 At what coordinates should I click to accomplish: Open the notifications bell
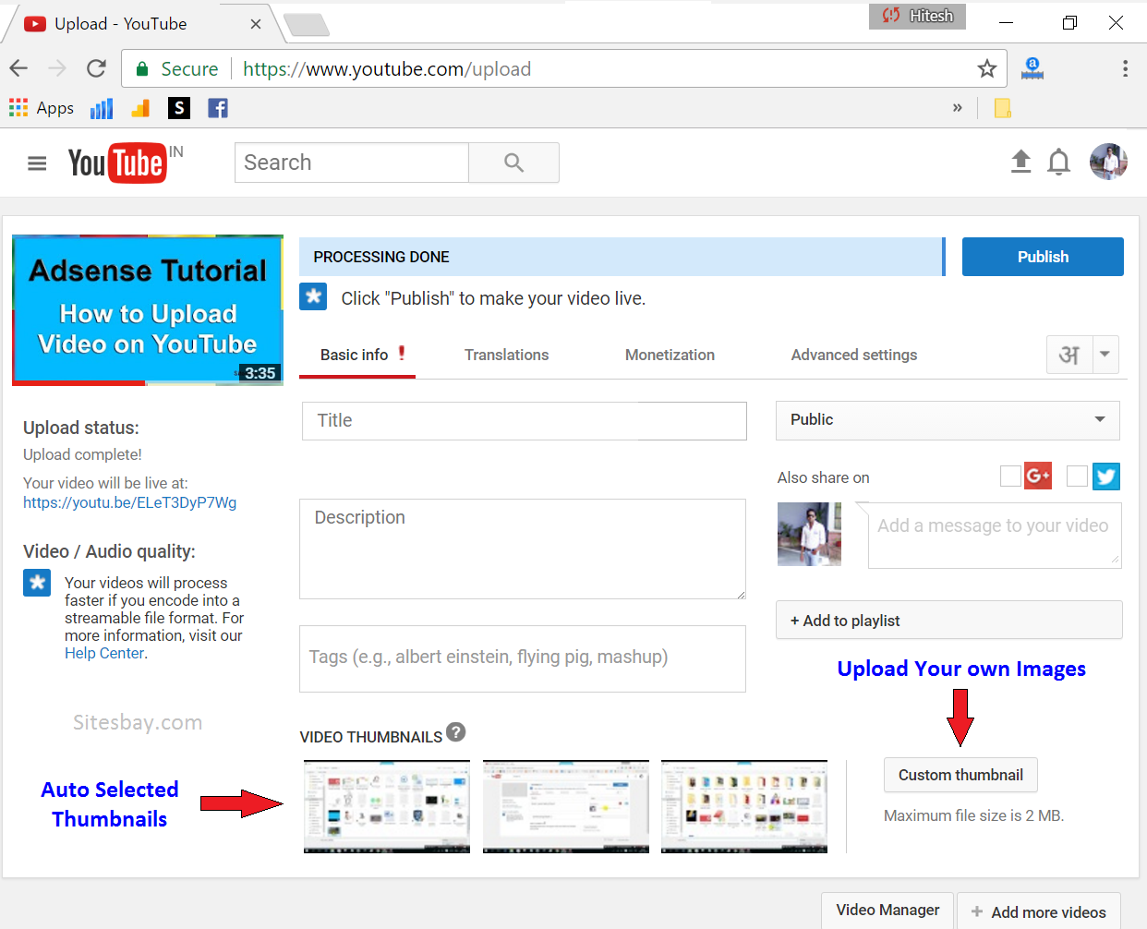pos(1058,163)
